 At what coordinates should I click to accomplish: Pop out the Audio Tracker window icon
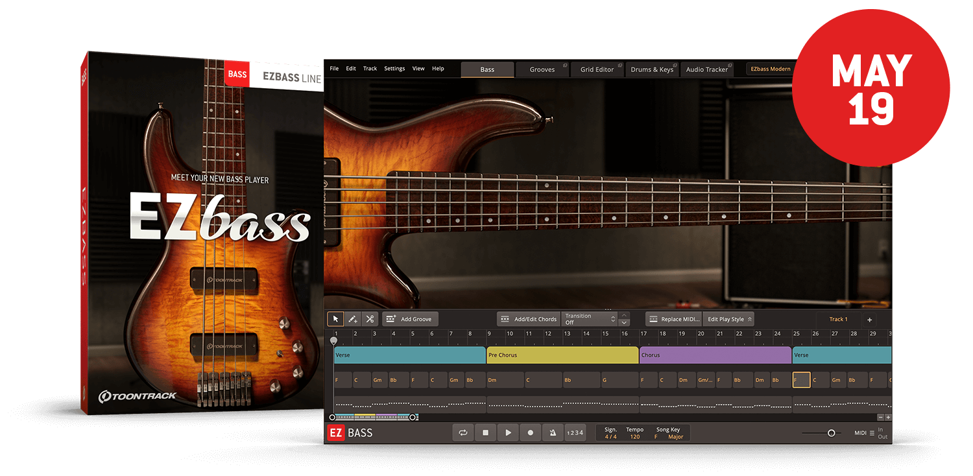tap(730, 65)
